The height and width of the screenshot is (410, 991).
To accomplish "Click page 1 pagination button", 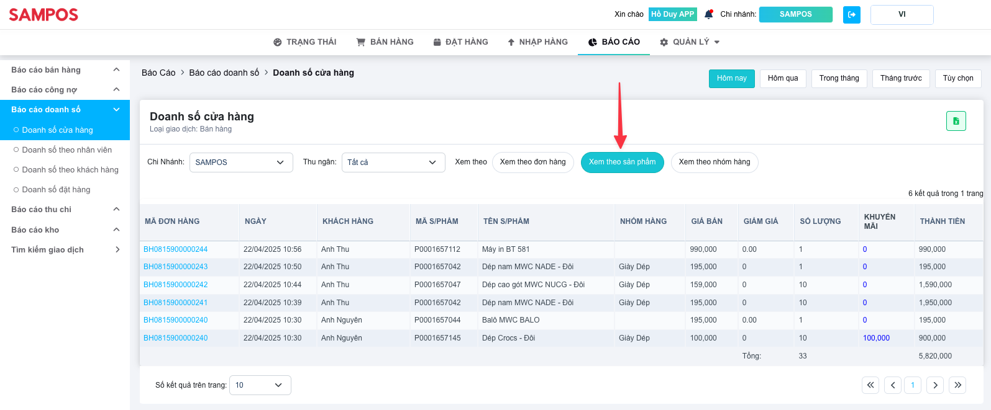I will [x=913, y=385].
